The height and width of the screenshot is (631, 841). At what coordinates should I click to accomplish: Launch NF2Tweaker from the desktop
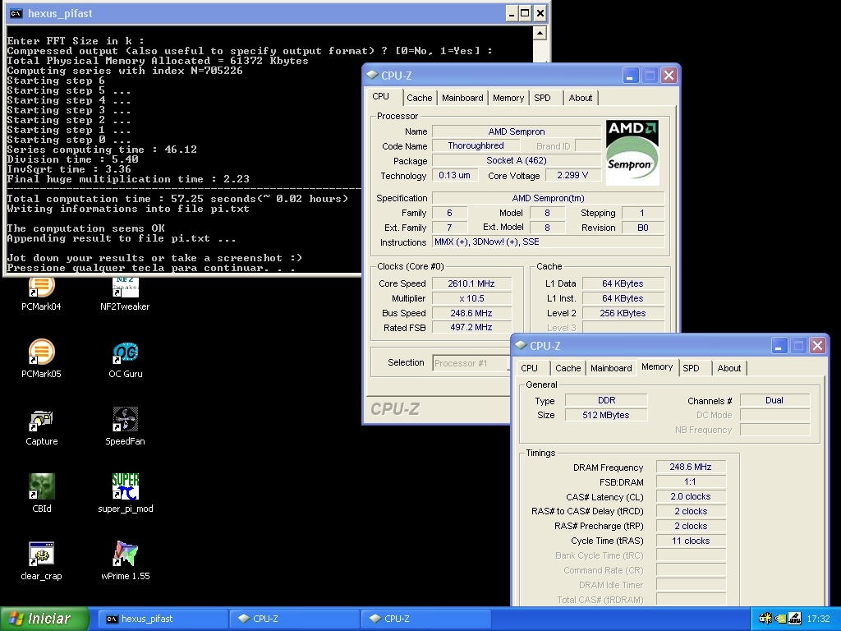click(x=125, y=294)
